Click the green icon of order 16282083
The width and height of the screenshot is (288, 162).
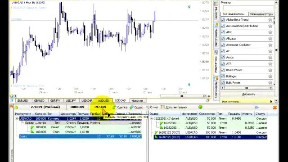pyautogui.click(x=161, y=127)
